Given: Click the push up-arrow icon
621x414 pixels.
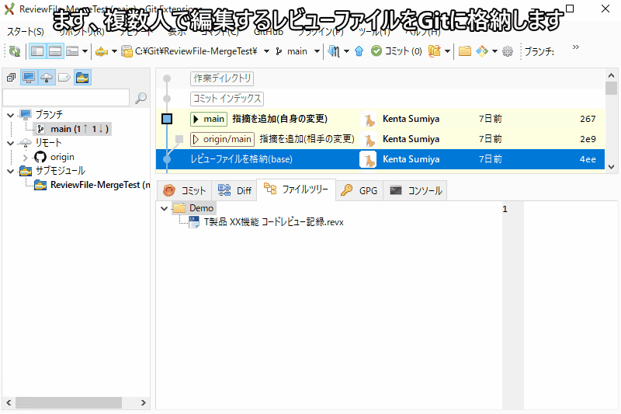Looking at the screenshot, I should [359, 51].
